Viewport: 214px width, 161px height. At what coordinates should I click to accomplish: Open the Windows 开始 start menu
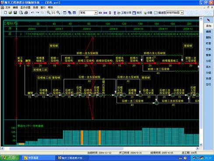point(10,158)
